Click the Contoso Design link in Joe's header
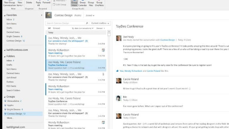The width and height of the screenshot is (229, 129). (x=168, y=40)
